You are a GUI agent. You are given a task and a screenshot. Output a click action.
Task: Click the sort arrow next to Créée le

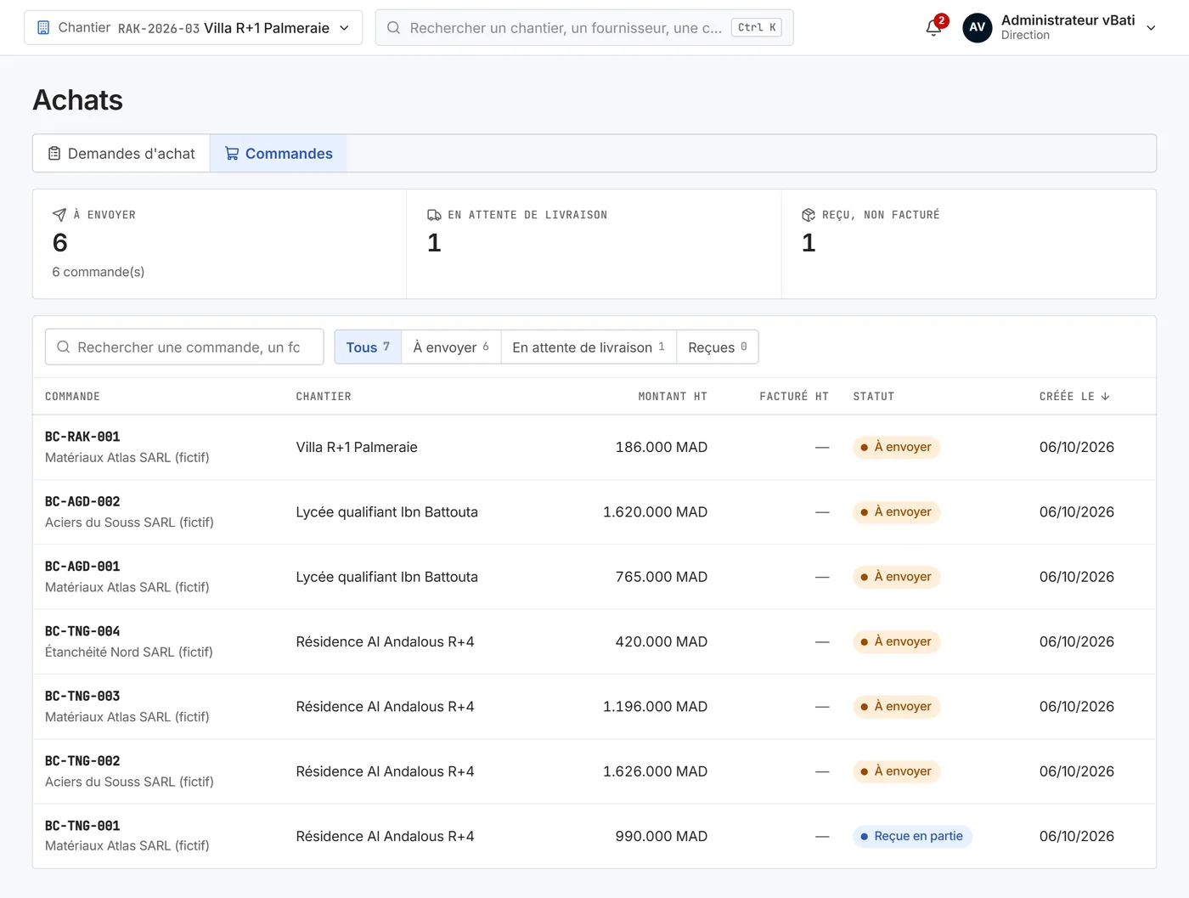[1105, 397]
